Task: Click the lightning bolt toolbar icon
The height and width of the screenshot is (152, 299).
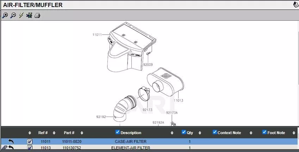Action: click(21, 15)
